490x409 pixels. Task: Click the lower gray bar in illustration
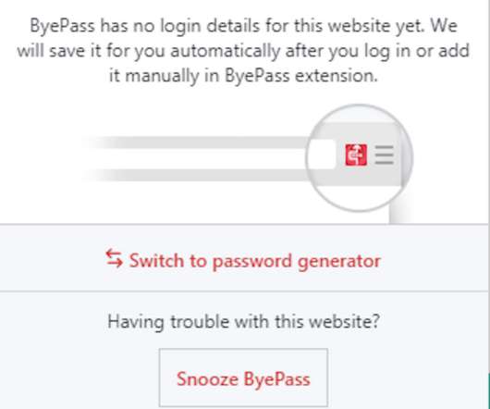click(195, 175)
